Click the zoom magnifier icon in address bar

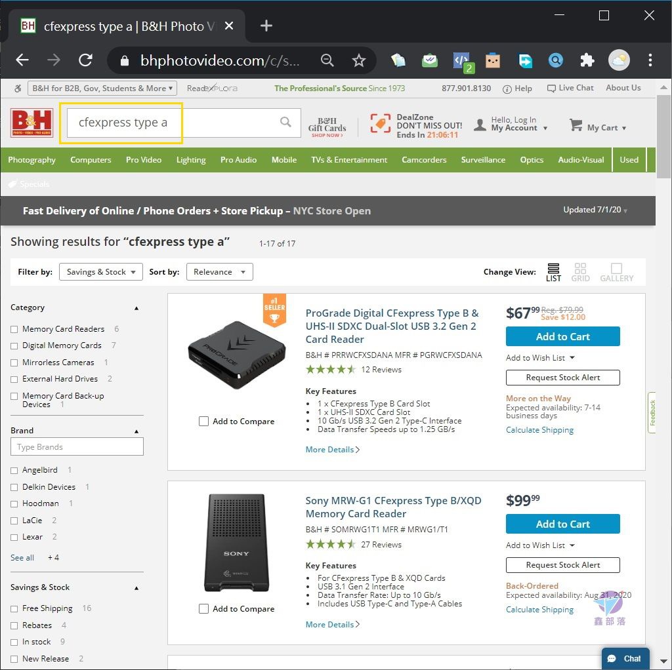tap(327, 60)
